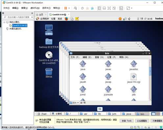163x130 pixels.
Task: Open VMware 查看 menu
Action: (x=24, y=8)
